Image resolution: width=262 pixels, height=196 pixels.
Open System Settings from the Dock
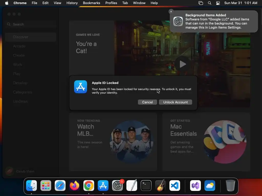pos(117,186)
